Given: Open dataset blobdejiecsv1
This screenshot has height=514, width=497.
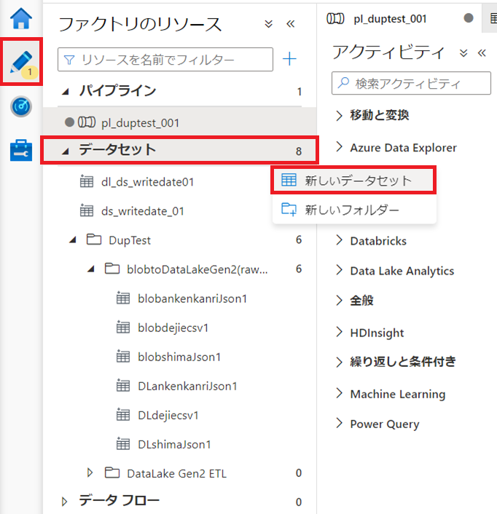Looking at the screenshot, I should pos(173,328).
